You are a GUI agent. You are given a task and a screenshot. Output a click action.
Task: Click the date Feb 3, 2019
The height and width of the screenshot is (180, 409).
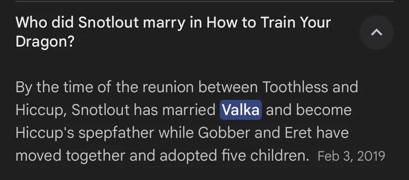pyautogui.click(x=351, y=156)
